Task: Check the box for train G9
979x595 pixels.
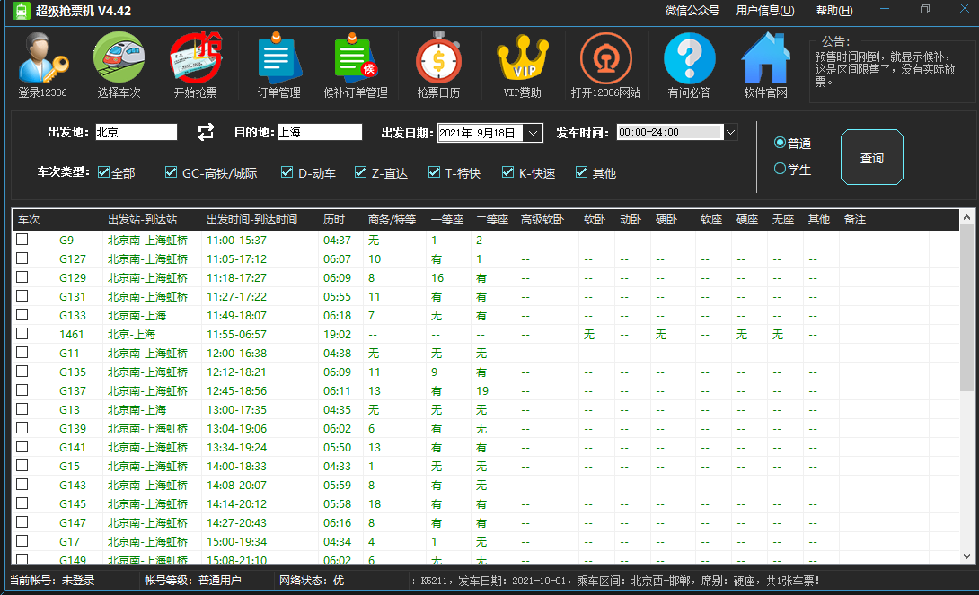Action: click(x=22, y=240)
